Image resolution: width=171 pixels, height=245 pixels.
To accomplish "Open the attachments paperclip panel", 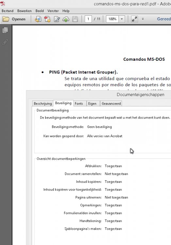I will coord(5,42).
